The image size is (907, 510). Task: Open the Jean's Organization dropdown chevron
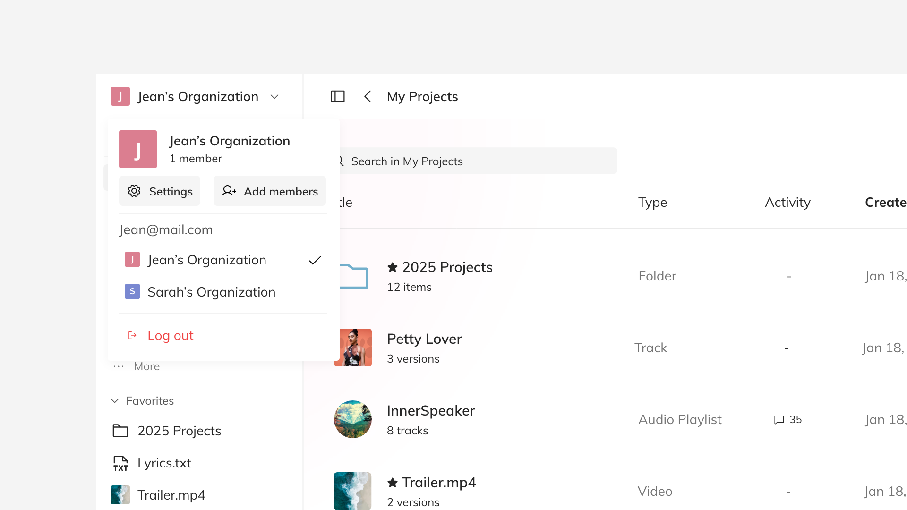(274, 97)
